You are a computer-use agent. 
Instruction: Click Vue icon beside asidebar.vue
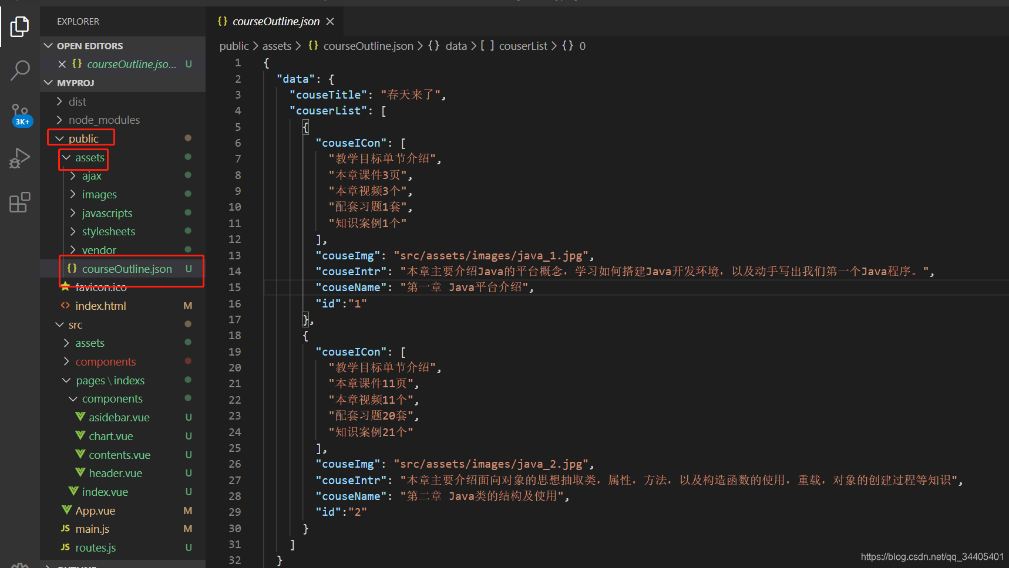[80, 417]
